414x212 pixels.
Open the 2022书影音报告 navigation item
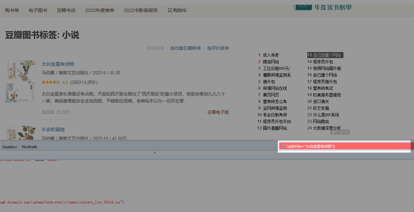pos(141,10)
